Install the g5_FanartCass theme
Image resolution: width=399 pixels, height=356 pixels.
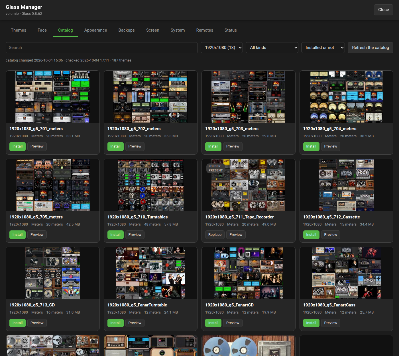[311, 323]
